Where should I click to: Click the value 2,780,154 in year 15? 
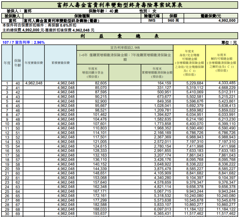click(x=162, y=146)
